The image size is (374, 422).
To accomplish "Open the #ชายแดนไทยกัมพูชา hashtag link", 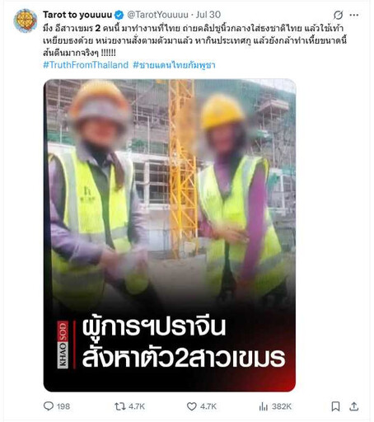I will pyautogui.click(x=174, y=65).
